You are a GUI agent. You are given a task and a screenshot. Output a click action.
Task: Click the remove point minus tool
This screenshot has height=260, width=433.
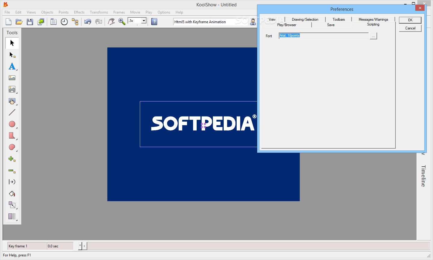tap(12, 171)
